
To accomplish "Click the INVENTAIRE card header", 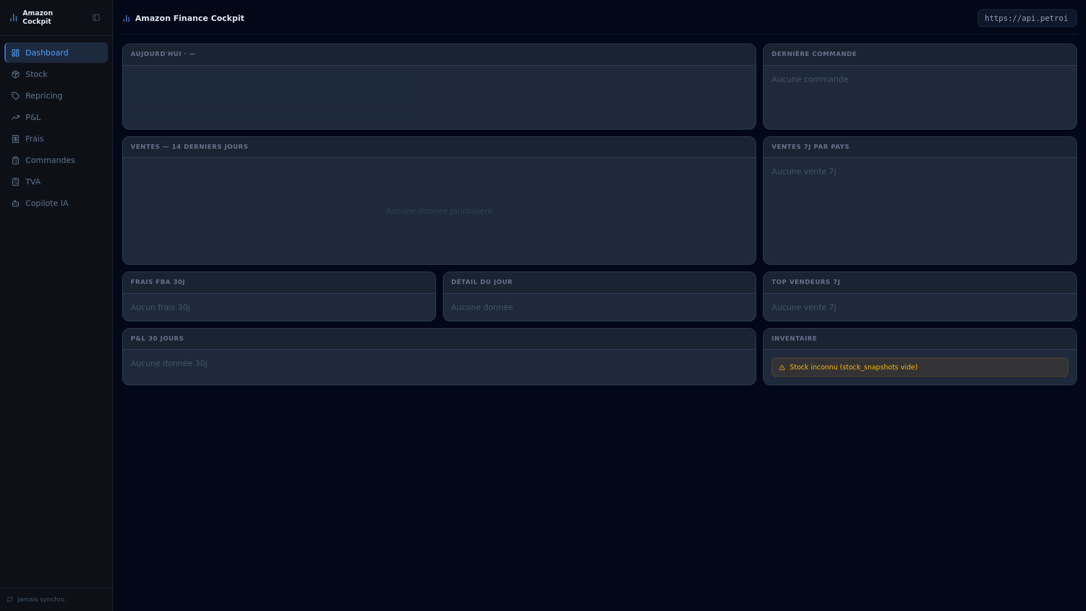I will [x=920, y=339].
